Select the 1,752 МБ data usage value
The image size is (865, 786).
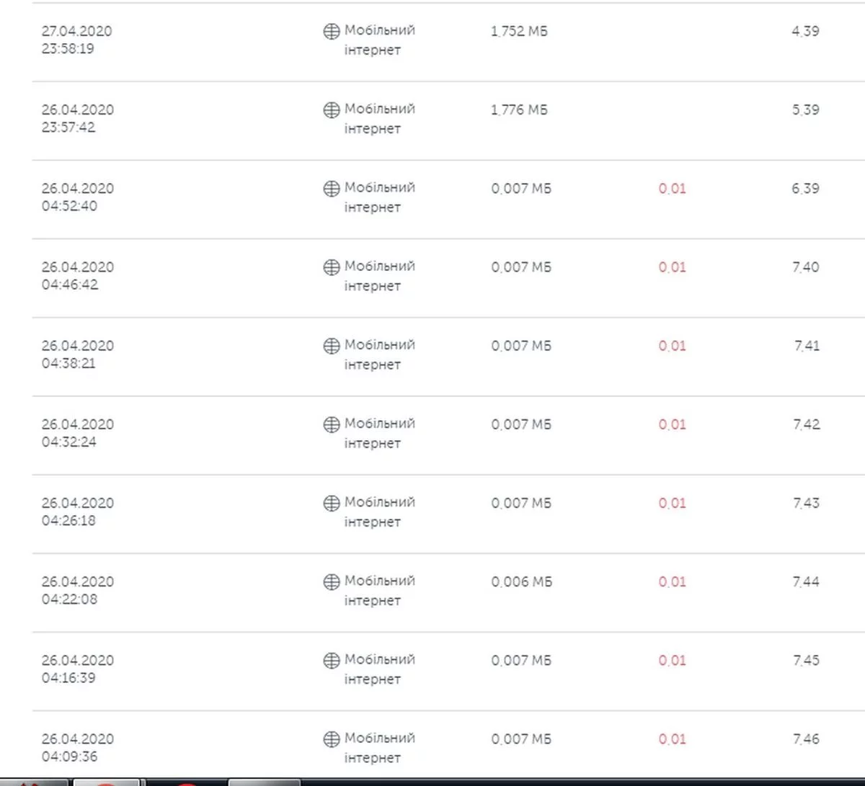tap(519, 31)
